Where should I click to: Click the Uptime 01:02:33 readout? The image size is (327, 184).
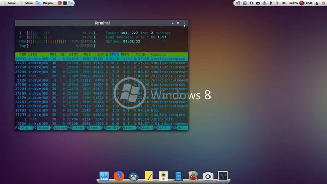[x=123, y=41]
